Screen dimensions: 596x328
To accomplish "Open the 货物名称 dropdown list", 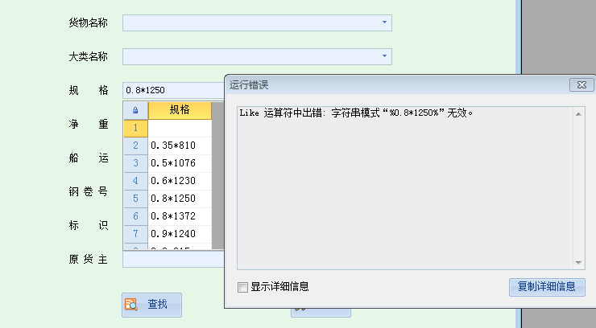I will click(x=384, y=23).
